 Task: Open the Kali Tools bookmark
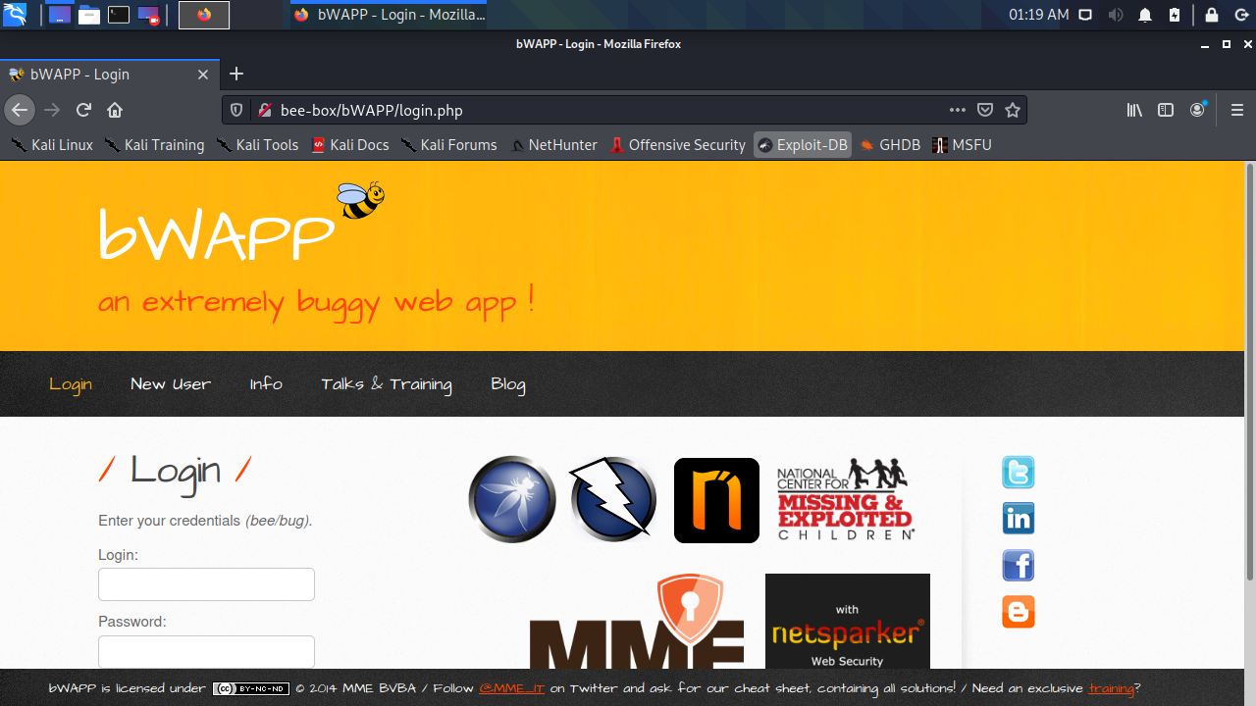pyautogui.click(x=258, y=145)
